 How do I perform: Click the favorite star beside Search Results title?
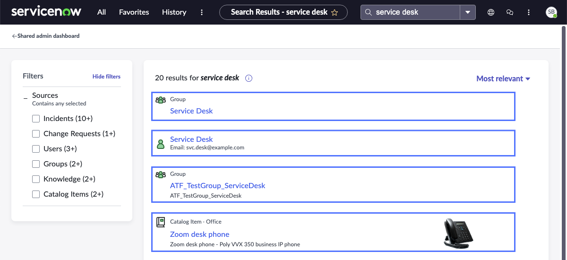(x=335, y=13)
